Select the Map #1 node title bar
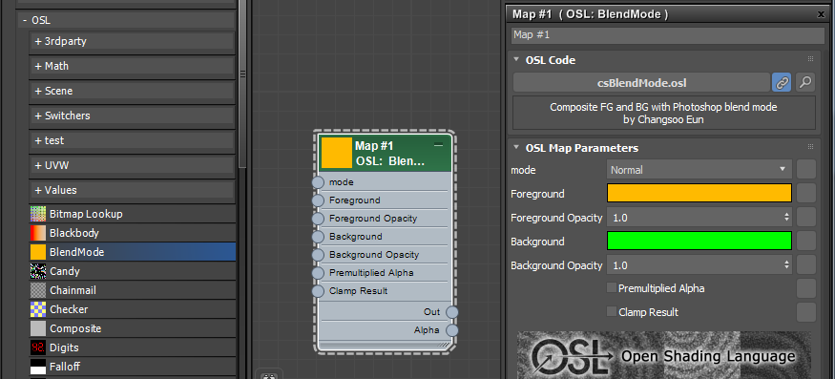Screen dimensions: 835x379 [385, 153]
